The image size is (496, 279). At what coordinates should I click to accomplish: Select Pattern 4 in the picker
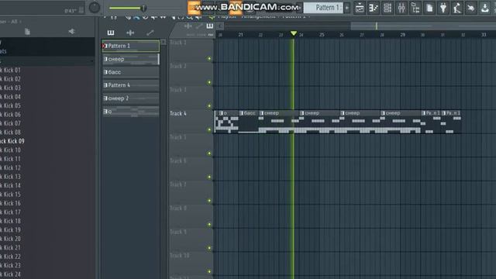(131, 85)
